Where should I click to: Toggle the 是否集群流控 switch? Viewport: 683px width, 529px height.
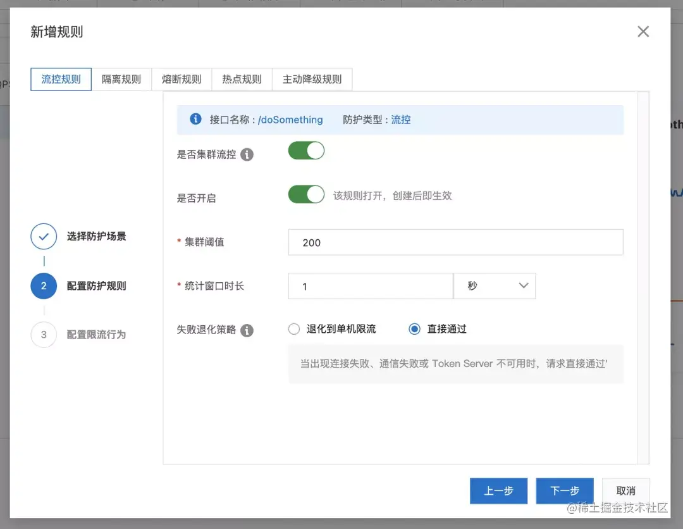tap(306, 151)
